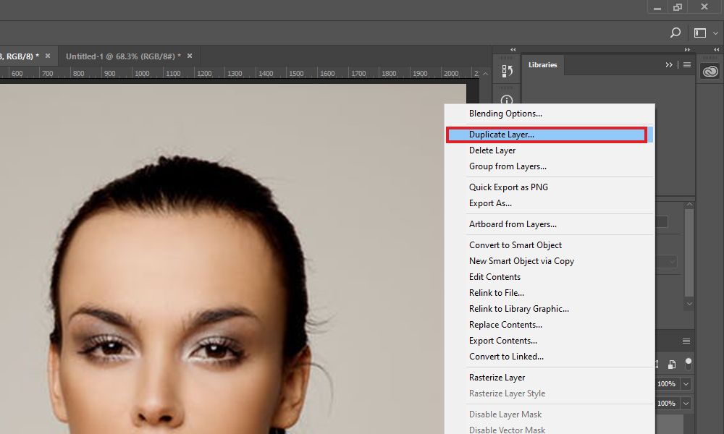
Task: Expand the Fill 100% dropdown arrow
Action: coord(686,404)
